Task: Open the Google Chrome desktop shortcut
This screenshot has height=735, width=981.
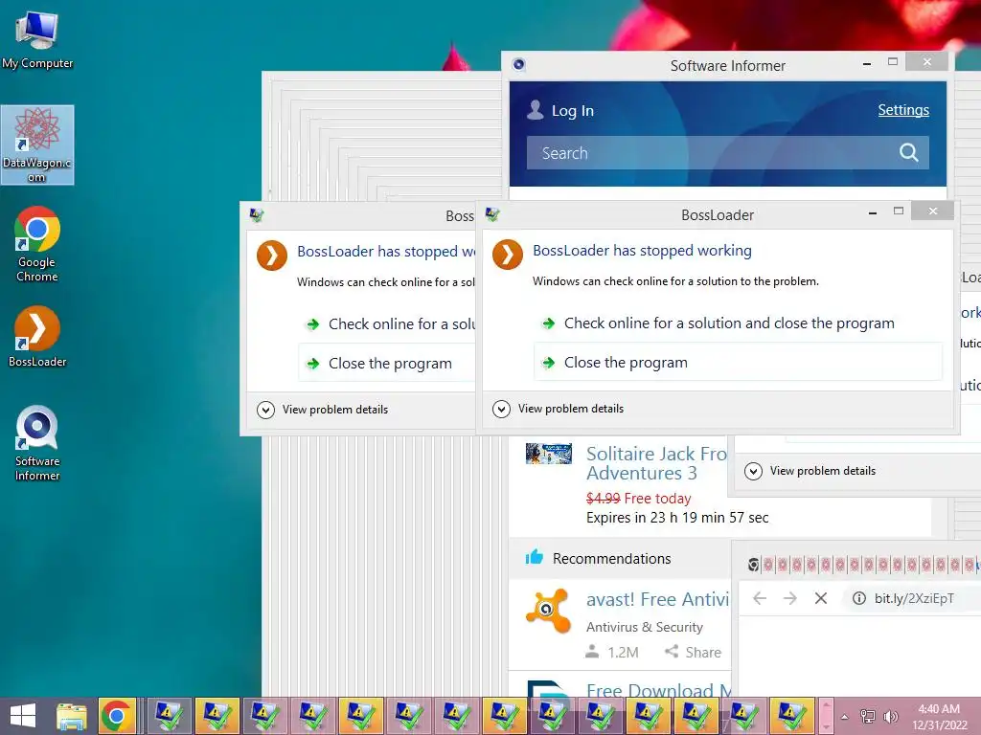Action: (x=37, y=244)
